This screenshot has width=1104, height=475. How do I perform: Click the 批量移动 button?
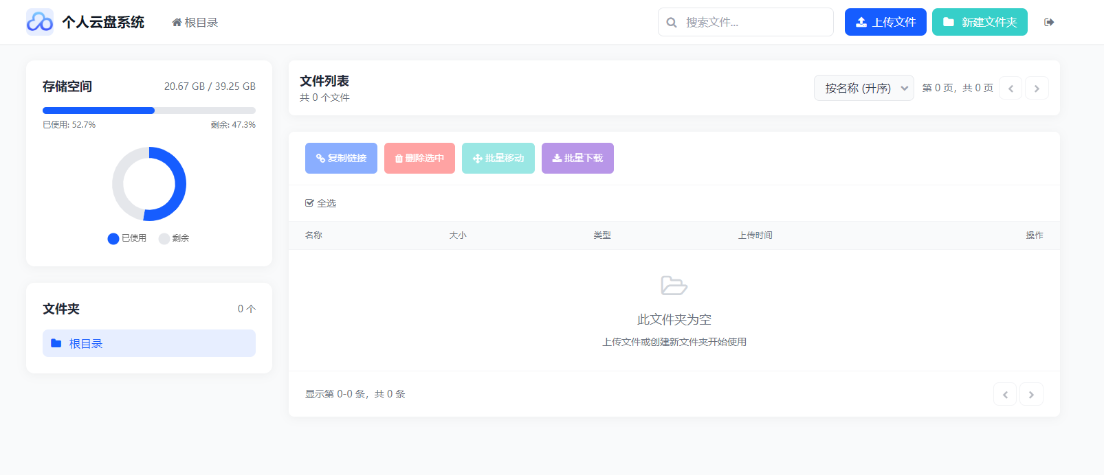(498, 158)
